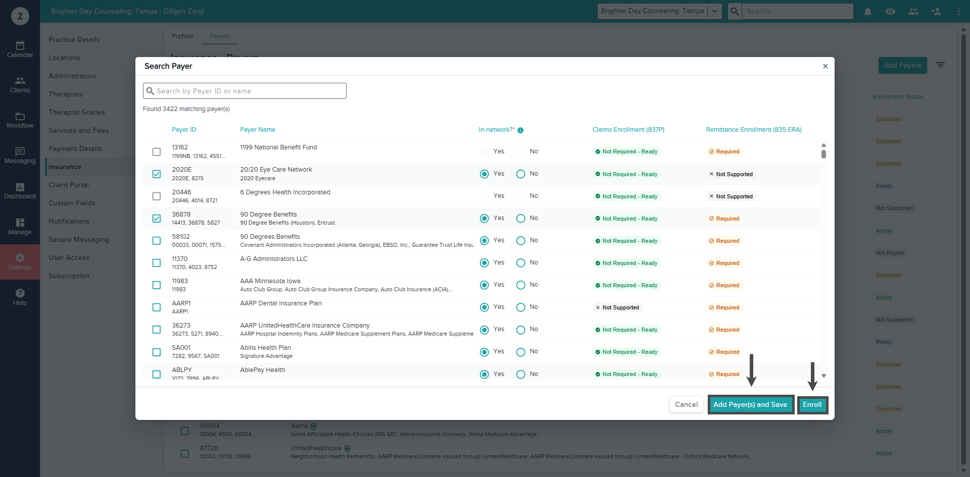Click the Search by Payer ID field
Image resolution: width=970 pixels, height=477 pixels.
[245, 91]
